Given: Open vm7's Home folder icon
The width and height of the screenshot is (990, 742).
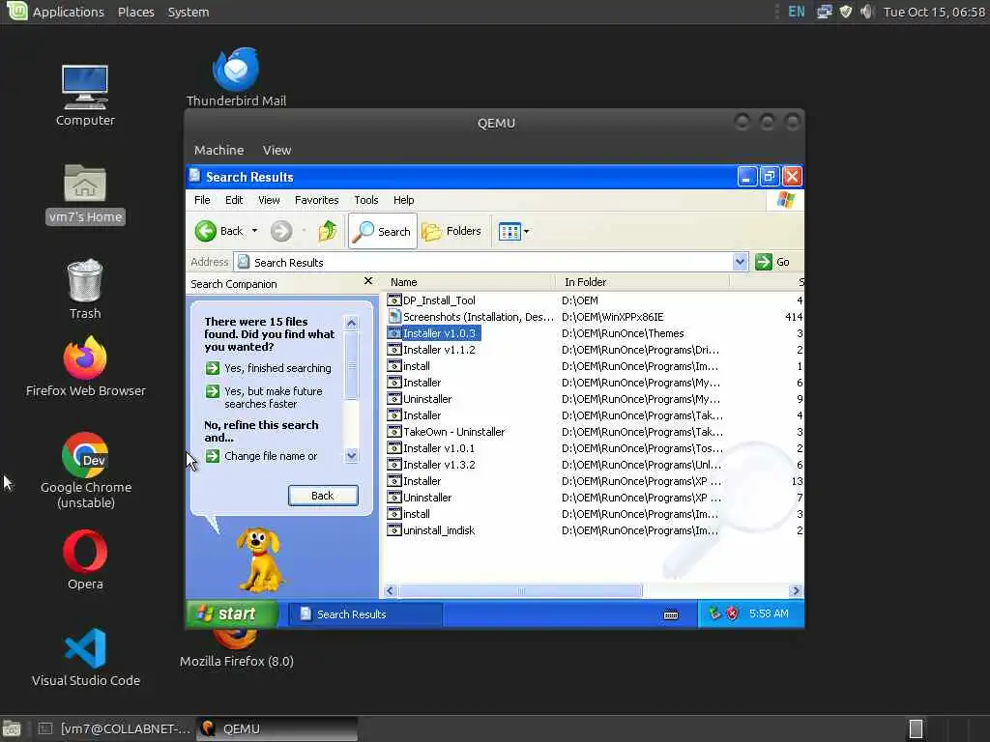Looking at the screenshot, I should click(x=85, y=193).
